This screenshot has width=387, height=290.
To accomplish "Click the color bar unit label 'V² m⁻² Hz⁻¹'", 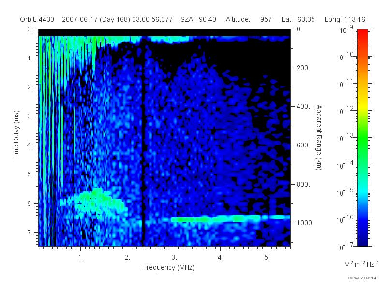I will (361, 264).
